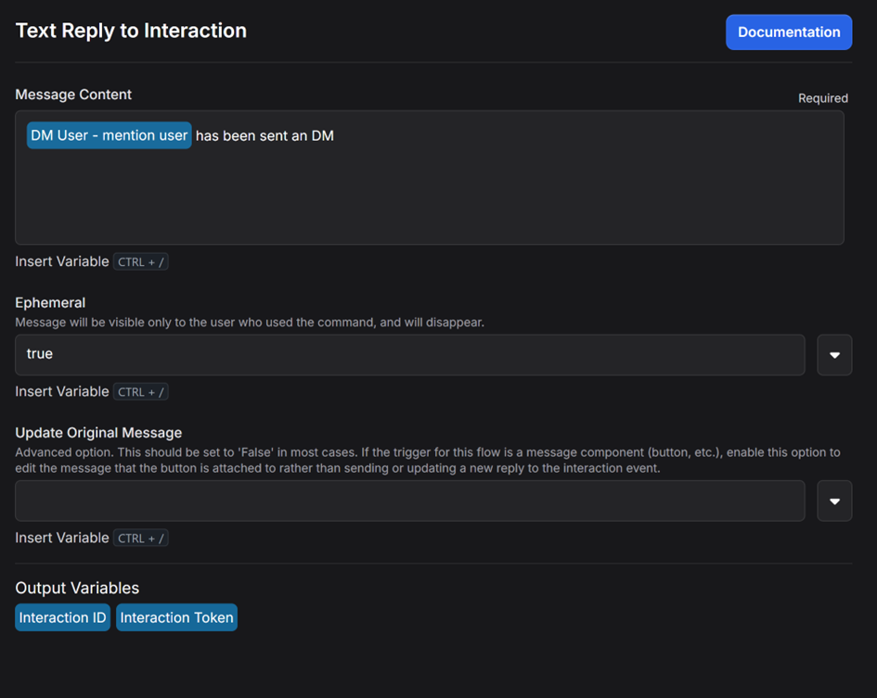
Task: Click CTRL + / shortcut badge under Ephemeral
Action: pyautogui.click(x=140, y=392)
